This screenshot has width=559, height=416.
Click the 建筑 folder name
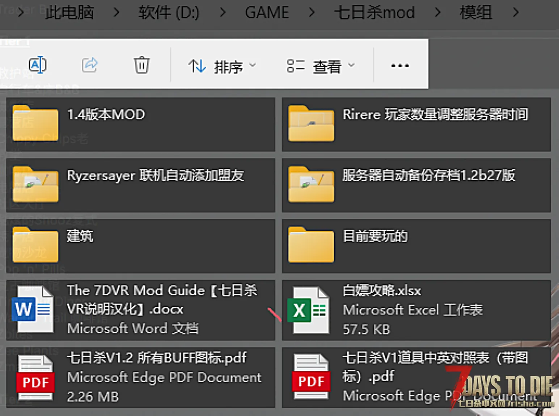[80, 236]
